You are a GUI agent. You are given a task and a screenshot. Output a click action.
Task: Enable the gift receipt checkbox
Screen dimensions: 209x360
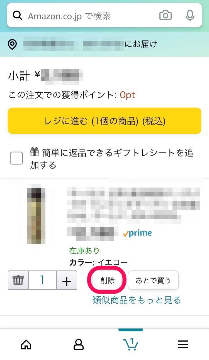click(x=16, y=159)
